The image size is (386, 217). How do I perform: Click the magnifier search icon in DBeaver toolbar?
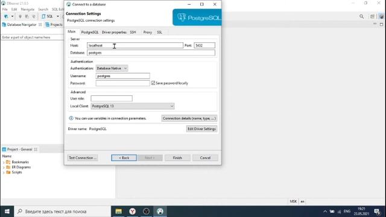pyautogui.click(x=361, y=16)
